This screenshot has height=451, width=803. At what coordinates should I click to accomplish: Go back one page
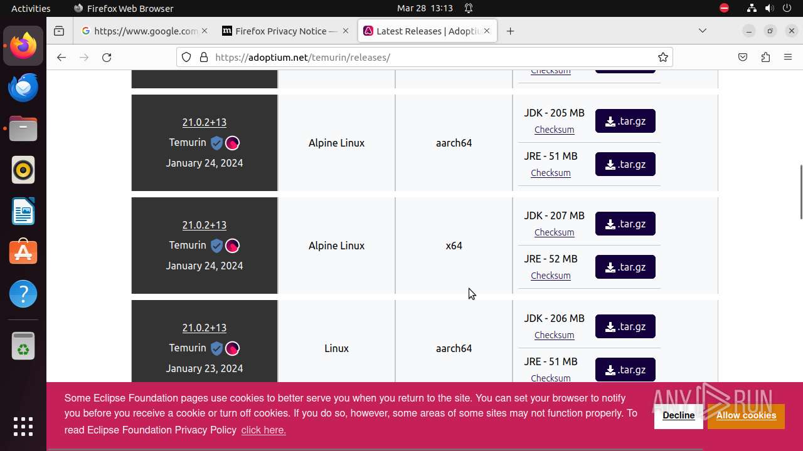click(x=61, y=57)
